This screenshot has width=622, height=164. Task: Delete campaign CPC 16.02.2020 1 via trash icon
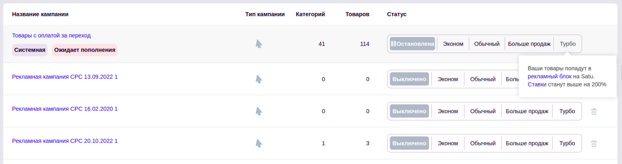[x=594, y=111]
